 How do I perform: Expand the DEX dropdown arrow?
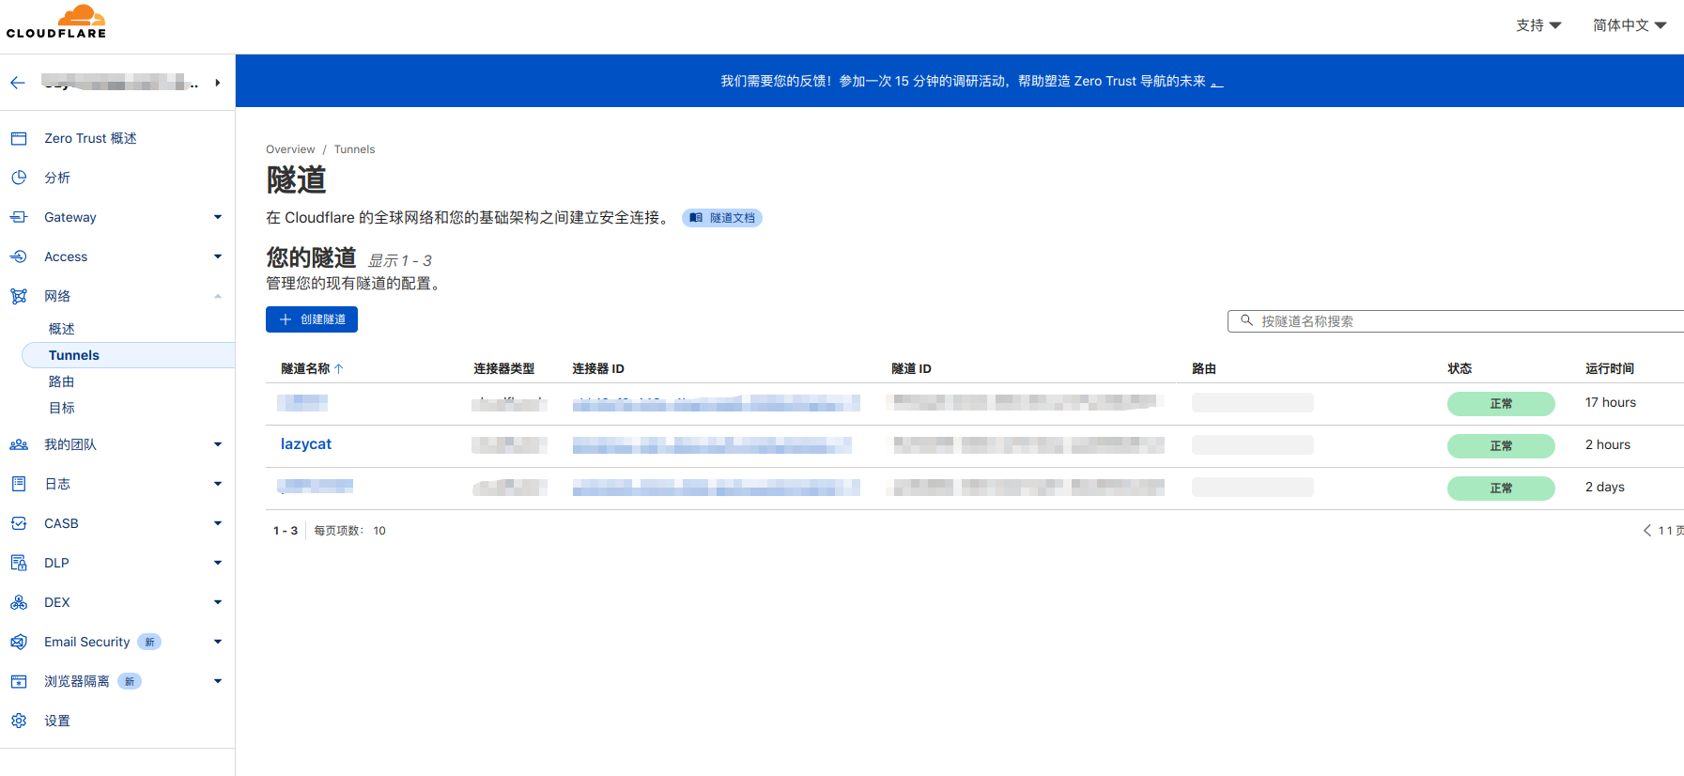point(218,602)
